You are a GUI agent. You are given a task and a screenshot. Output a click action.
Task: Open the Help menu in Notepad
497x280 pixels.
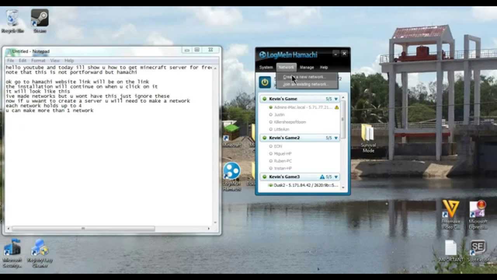(x=69, y=61)
